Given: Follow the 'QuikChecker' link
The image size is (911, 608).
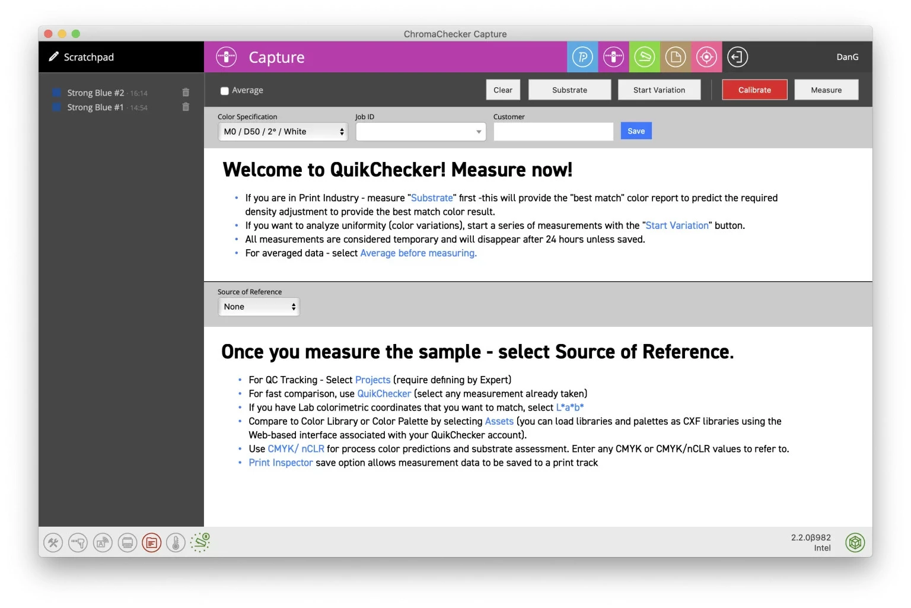Looking at the screenshot, I should [x=384, y=394].
